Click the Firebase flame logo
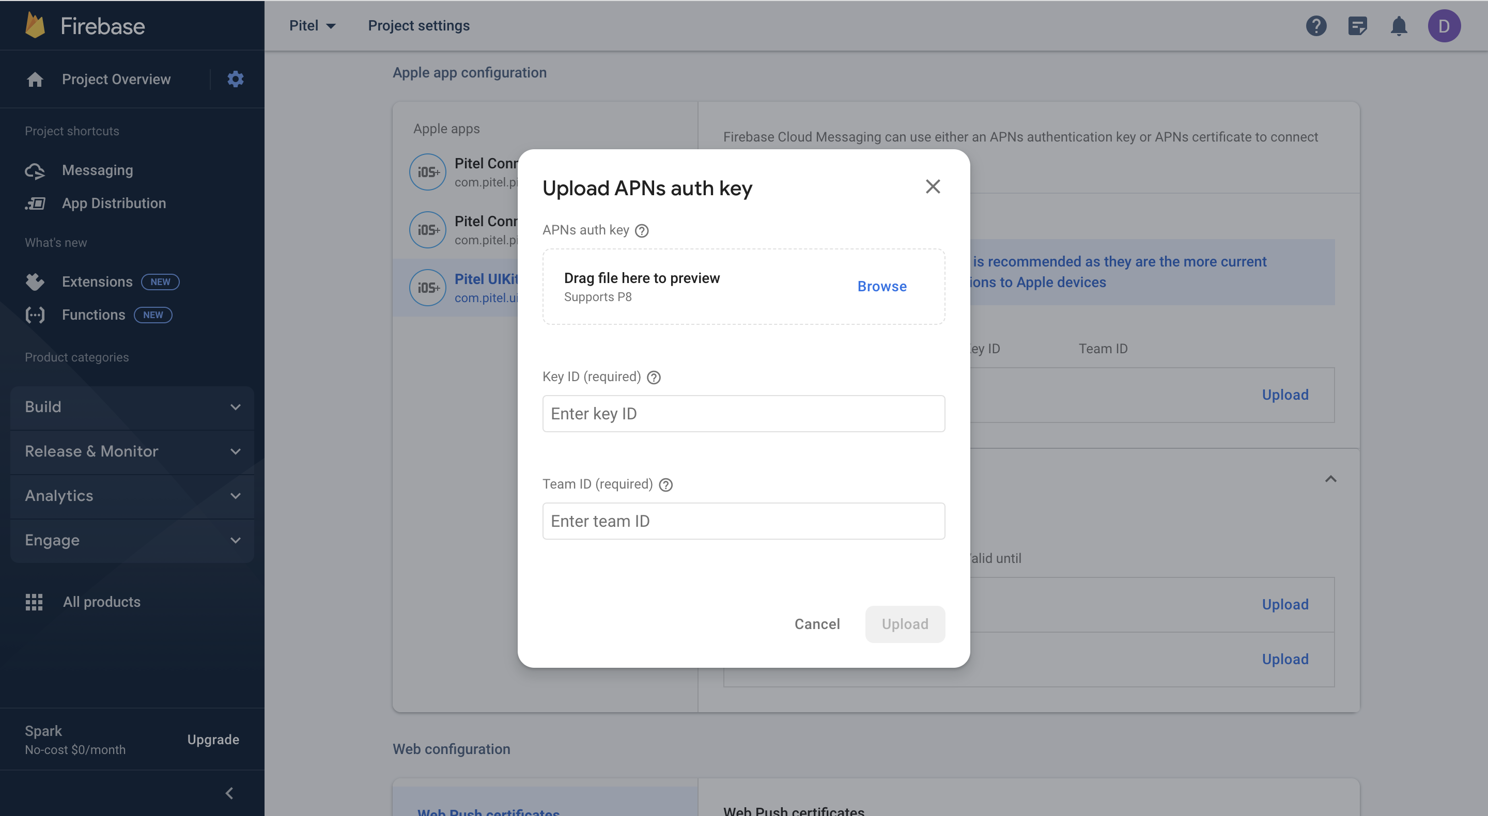 click(35, 26)
